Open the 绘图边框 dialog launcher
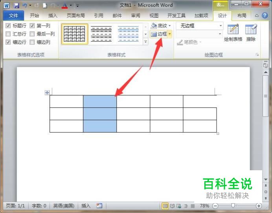272x213 pixels. pyautogui.click(x=257, y=55)
